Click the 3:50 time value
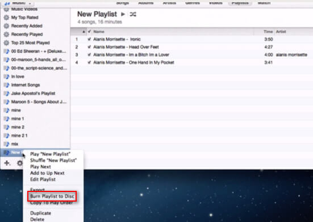Viewport: 313px width, 222px height. click(x=269, y=39)
